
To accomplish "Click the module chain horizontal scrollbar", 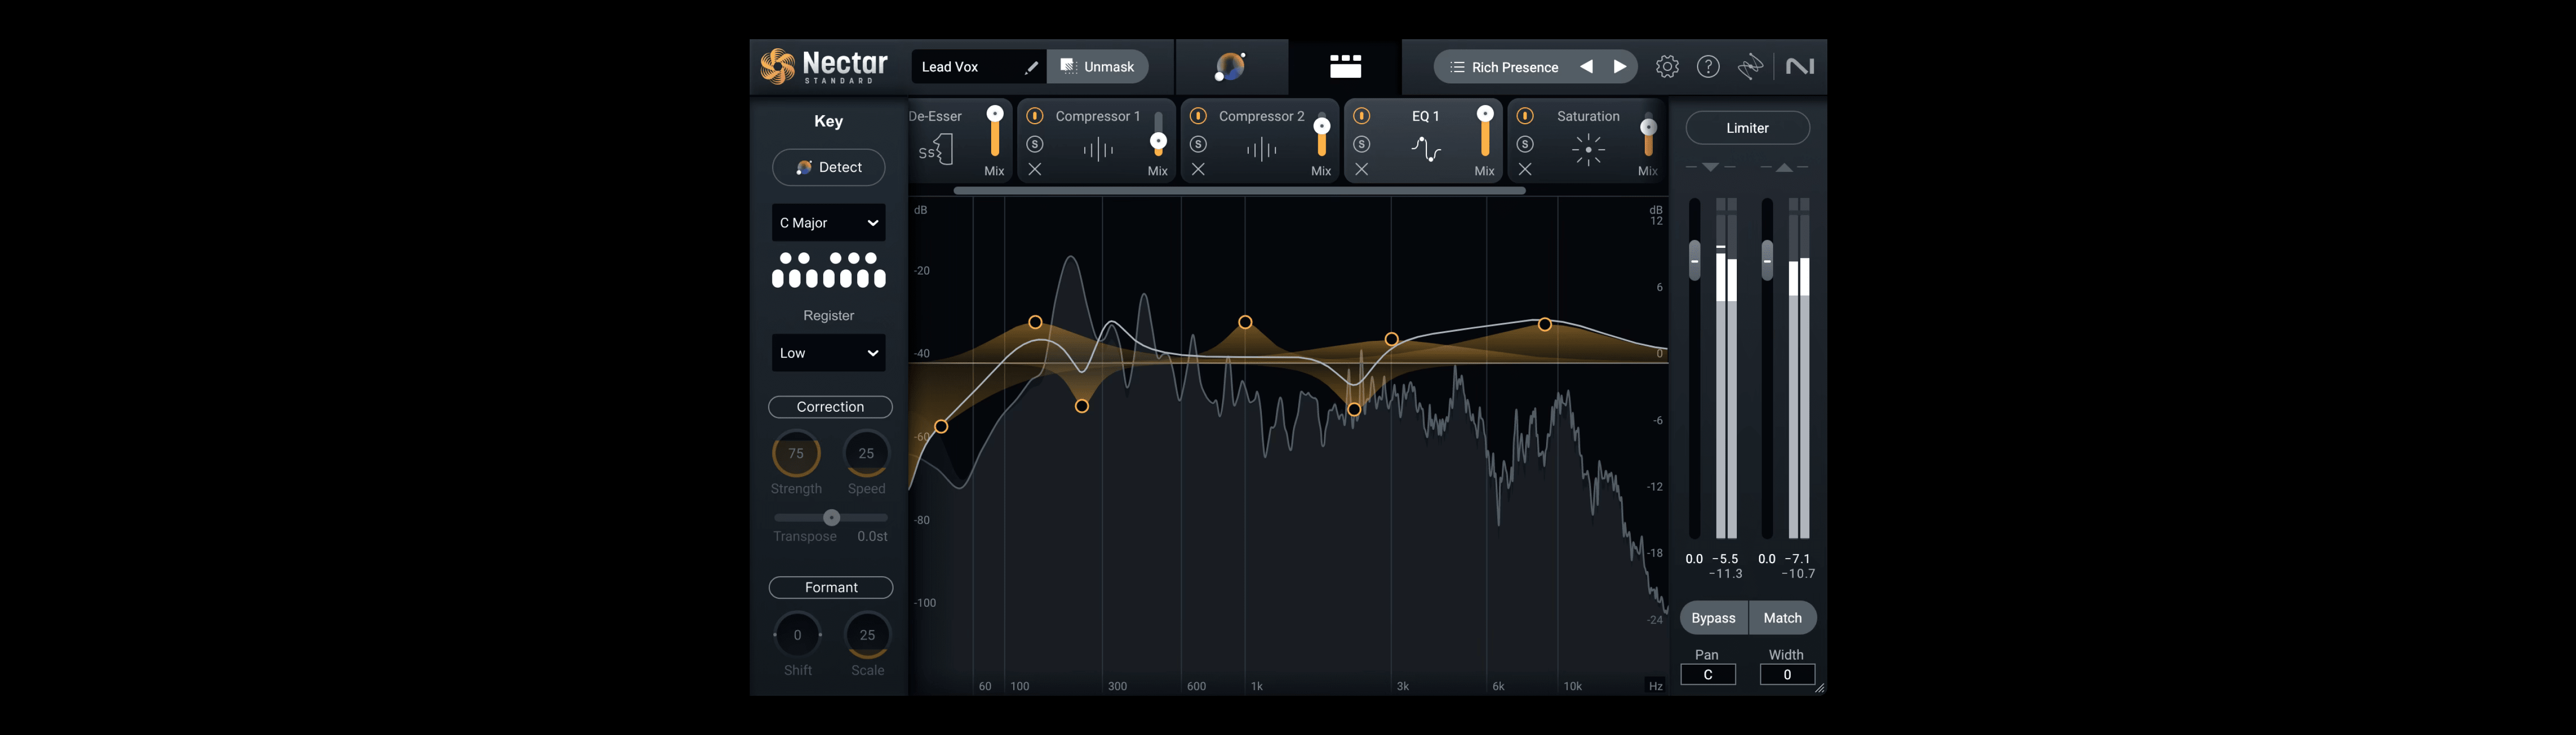I will pyautogui.click(x=1239, y=191).
